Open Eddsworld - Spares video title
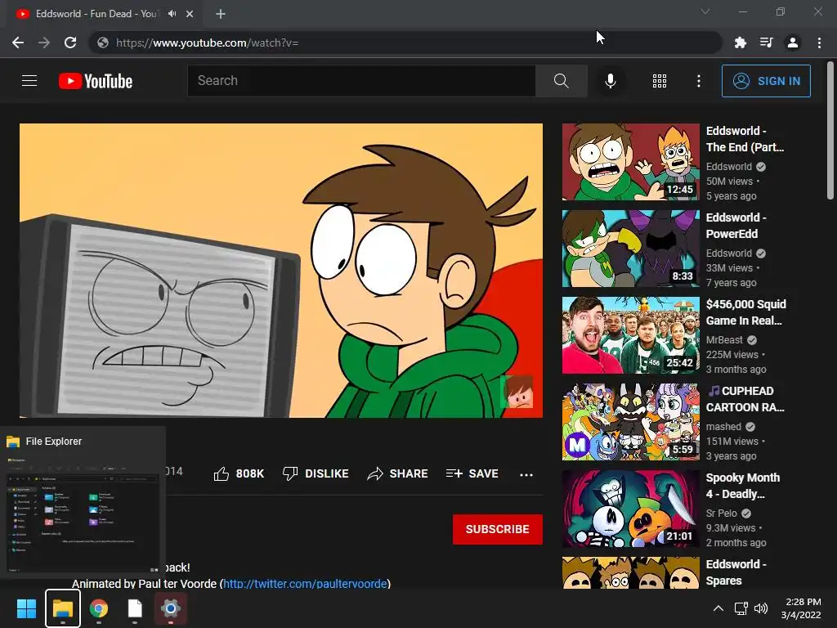Screen dimensions: 837x628 click(x=736, y=572)
